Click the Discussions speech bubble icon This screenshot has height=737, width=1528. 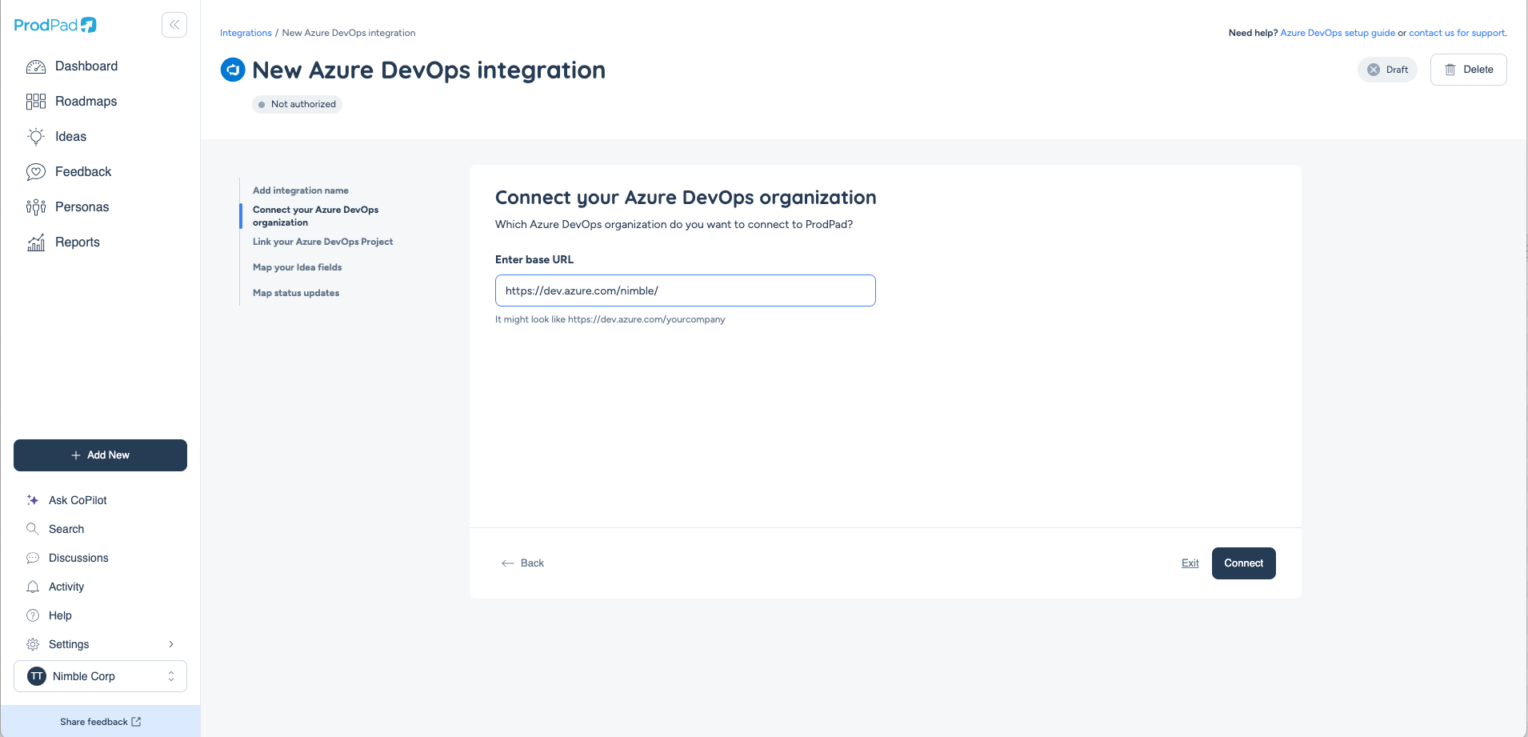[x=33, y=558]
